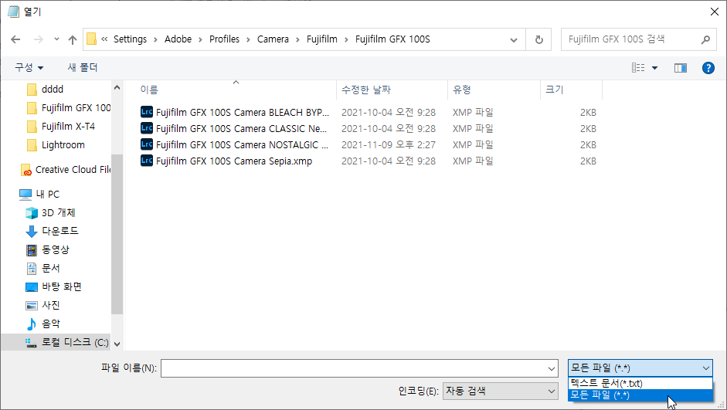The height and width of the screenshot is (410, 727).
Task: Click Profiles in the breadcrumb path
Action: [x=224, y=39]
